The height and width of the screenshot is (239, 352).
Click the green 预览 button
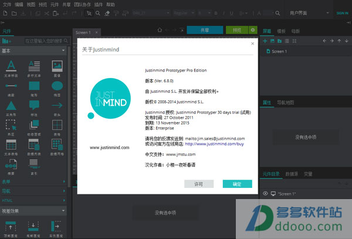(237, 30)
